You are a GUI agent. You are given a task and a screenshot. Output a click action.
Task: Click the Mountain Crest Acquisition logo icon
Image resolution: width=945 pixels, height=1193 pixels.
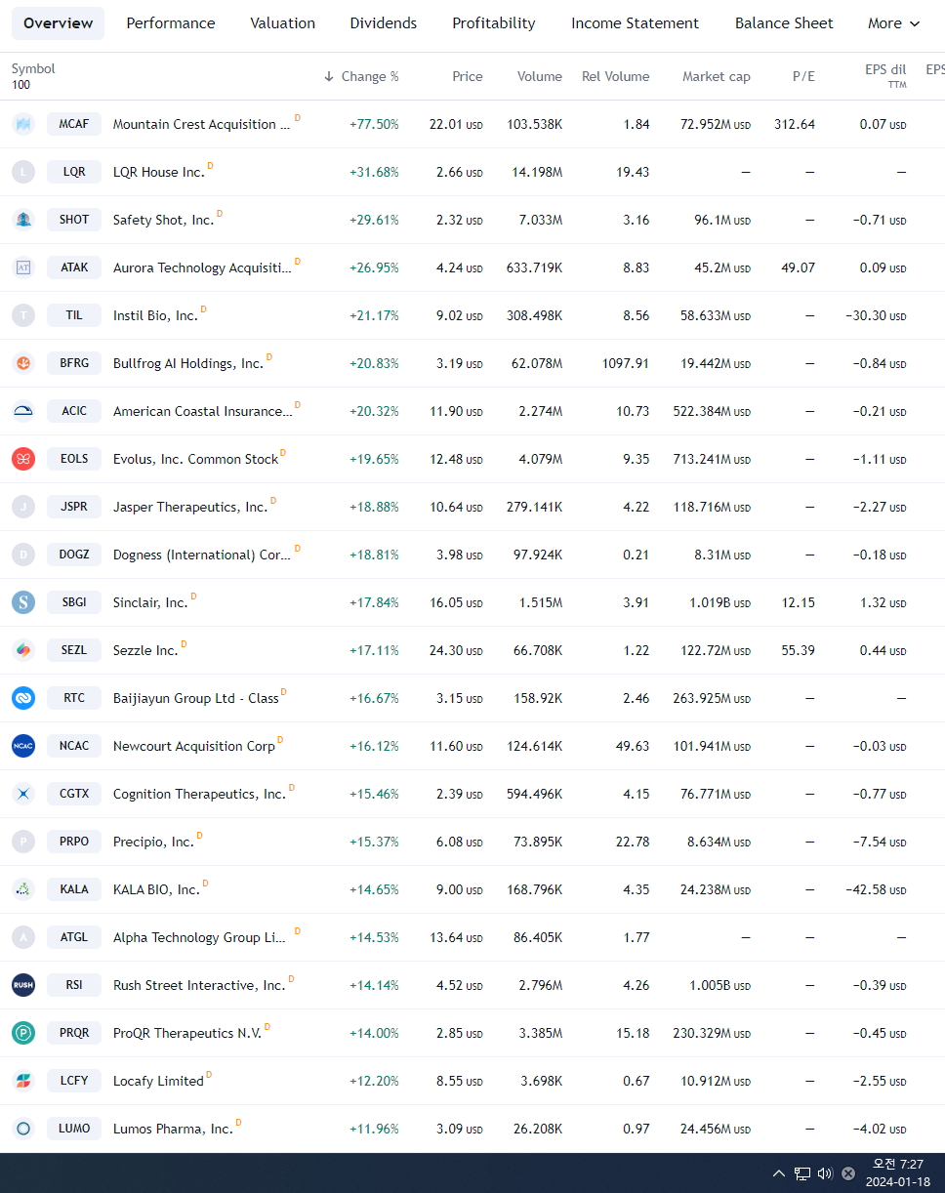pos(23,124)
